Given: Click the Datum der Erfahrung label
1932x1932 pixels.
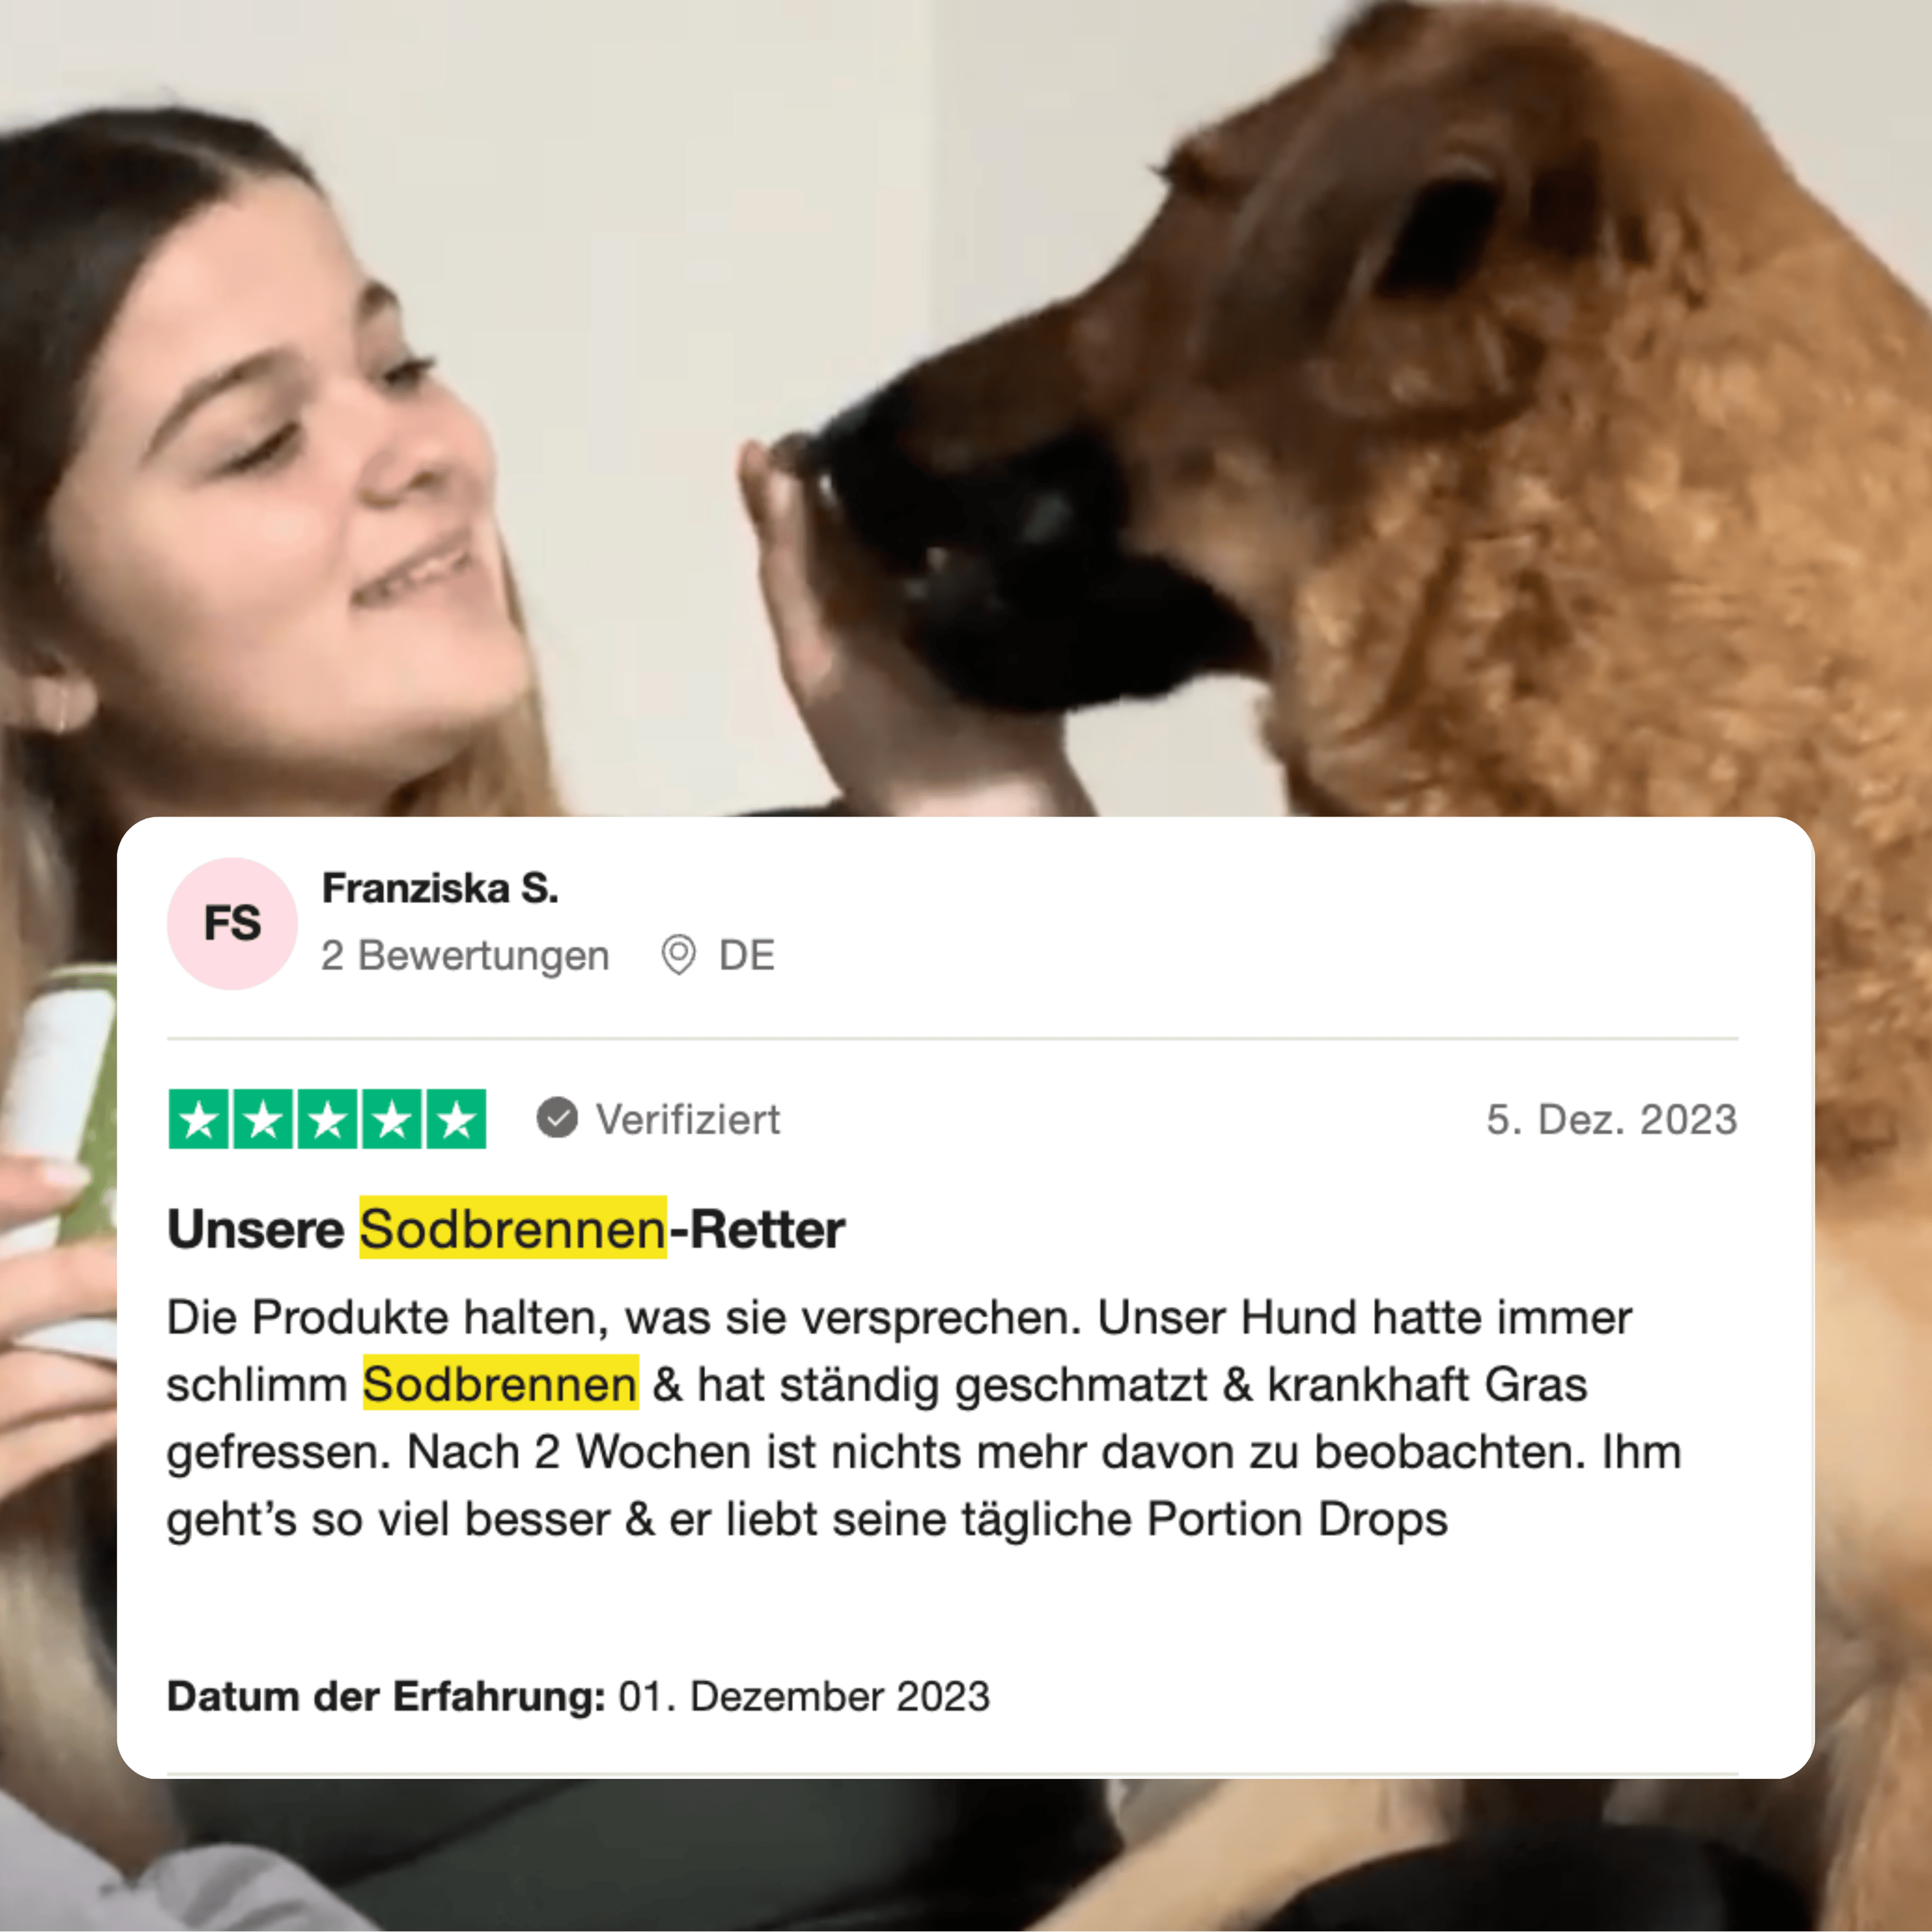Looking at the screenshot, I should (386, 1697).
